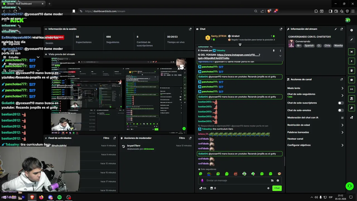Expand Configurar objetivos options
This screenshot has height=201, width=357.
point(342,145)
